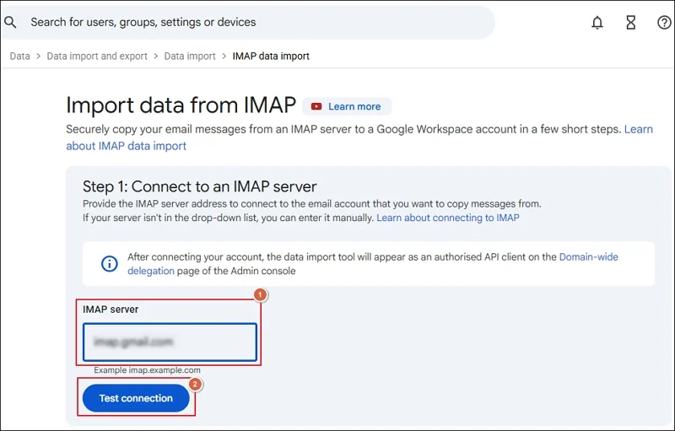
Task: Go to Data import and export breadcrumb
Action: (97, 57)
